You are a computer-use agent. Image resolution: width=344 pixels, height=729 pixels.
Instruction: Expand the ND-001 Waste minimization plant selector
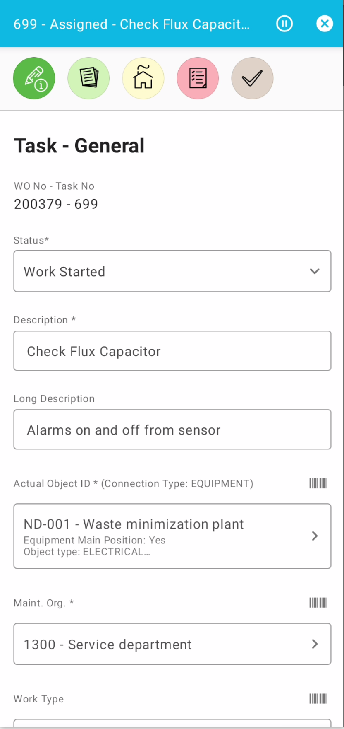coord(165,536)
